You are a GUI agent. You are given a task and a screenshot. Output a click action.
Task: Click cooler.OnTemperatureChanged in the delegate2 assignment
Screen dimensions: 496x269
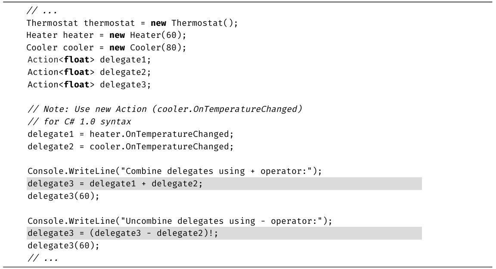(x=161, y=147)
